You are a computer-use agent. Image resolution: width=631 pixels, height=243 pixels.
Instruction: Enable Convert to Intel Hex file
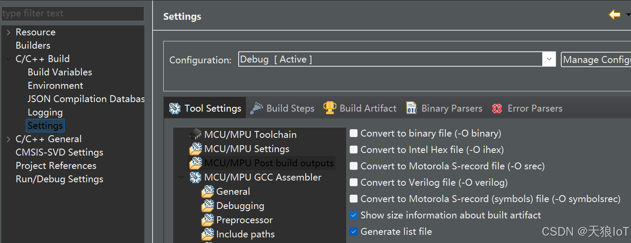(354, 150)
